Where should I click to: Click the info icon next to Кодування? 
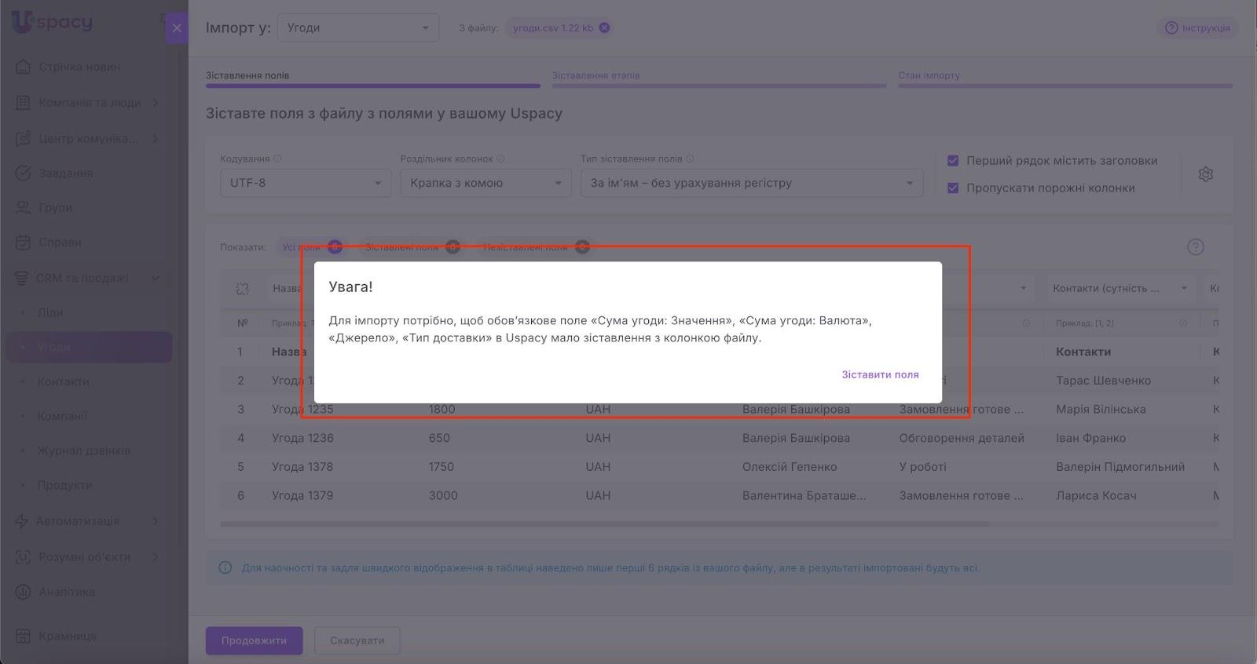tap(277, 159)
